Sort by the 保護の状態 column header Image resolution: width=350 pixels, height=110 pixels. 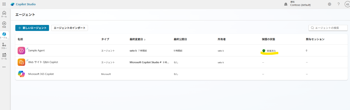coord(268,39)
